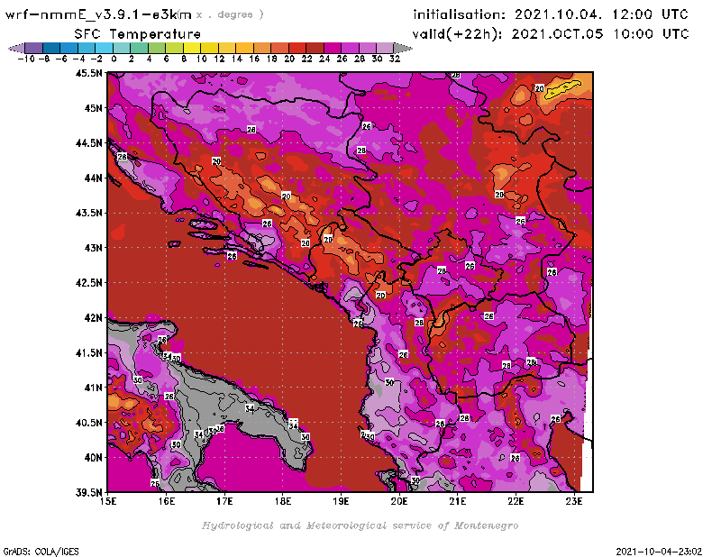
Task: Click the 16E longitude label
Action: (x=167, y=501)
